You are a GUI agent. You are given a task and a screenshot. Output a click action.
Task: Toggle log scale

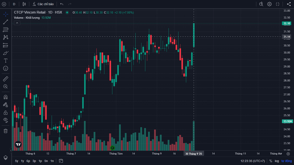(x=277, y=161)
